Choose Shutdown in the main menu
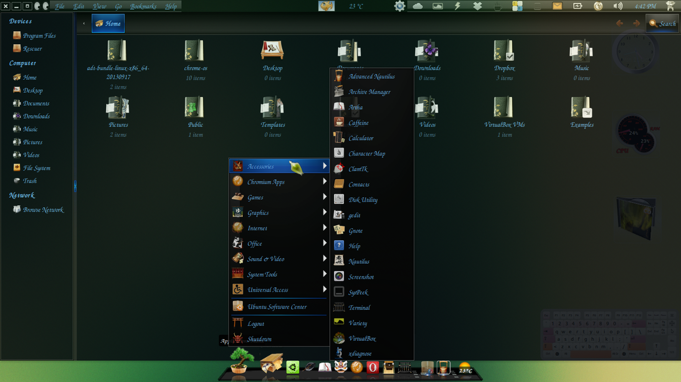 pyautogui.click(x=279, y=338)
